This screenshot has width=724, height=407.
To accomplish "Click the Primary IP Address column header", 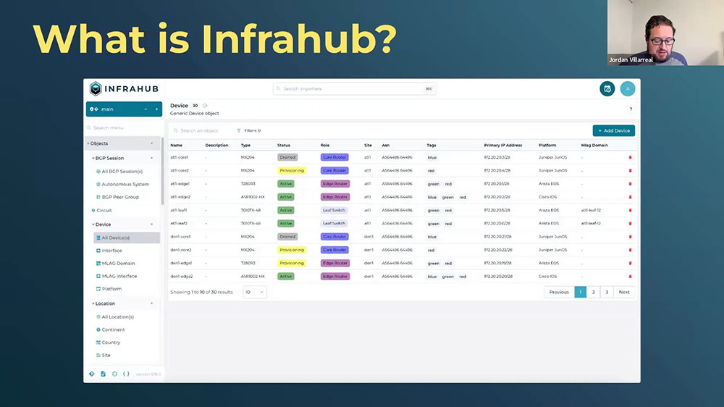I will (x=503, y=146).
